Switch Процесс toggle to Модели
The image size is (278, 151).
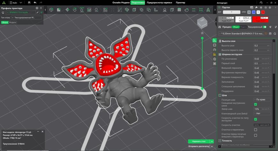[x=243, y=27]
